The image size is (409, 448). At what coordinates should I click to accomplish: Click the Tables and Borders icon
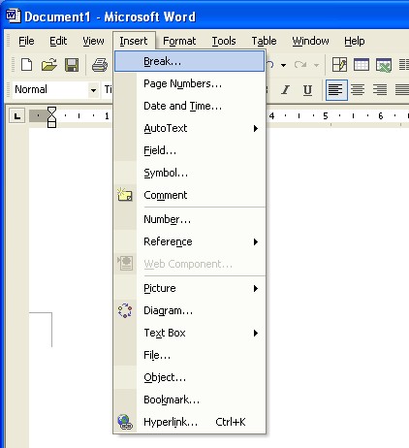(x=339, y=65)
